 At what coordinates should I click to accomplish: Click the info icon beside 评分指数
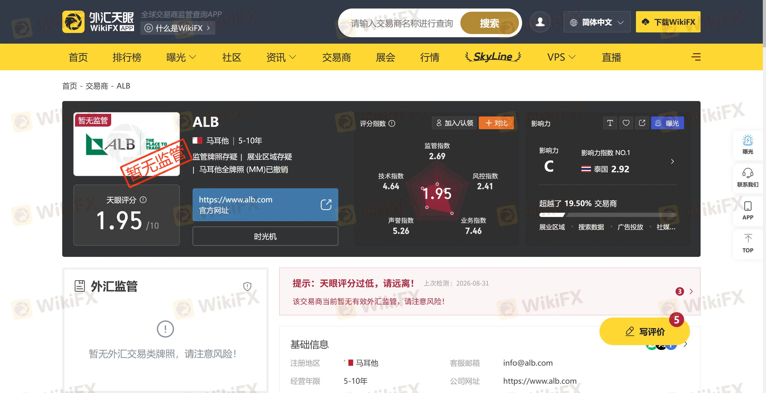pyautogui.click(x=392, y=123)
